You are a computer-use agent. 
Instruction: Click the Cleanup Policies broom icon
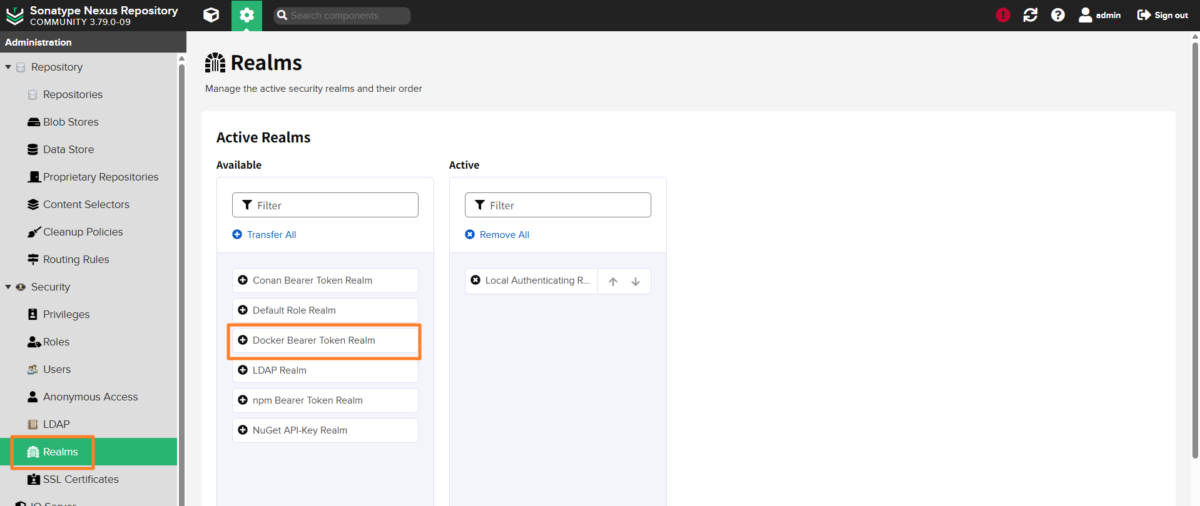click(x=34, y=232)
